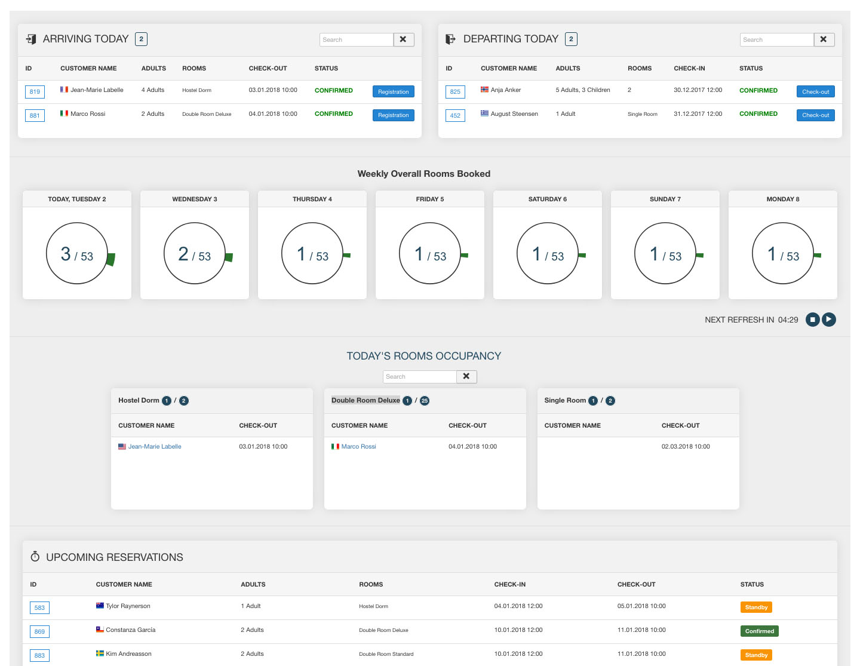
Task: Select the Friday 5 rooms booked card
Action: 430,254
